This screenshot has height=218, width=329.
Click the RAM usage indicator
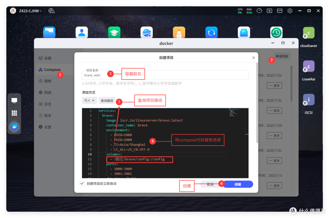click(249, 11)
